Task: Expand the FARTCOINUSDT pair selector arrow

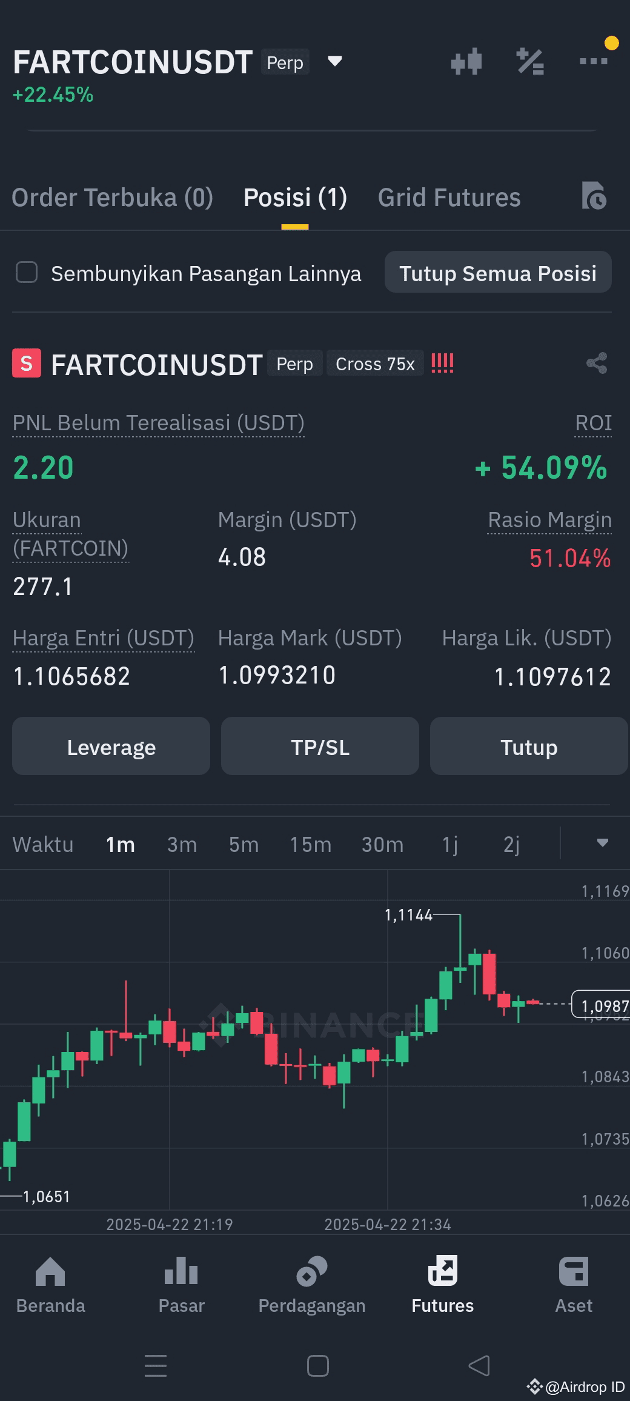Action: [x=335, y=61]
